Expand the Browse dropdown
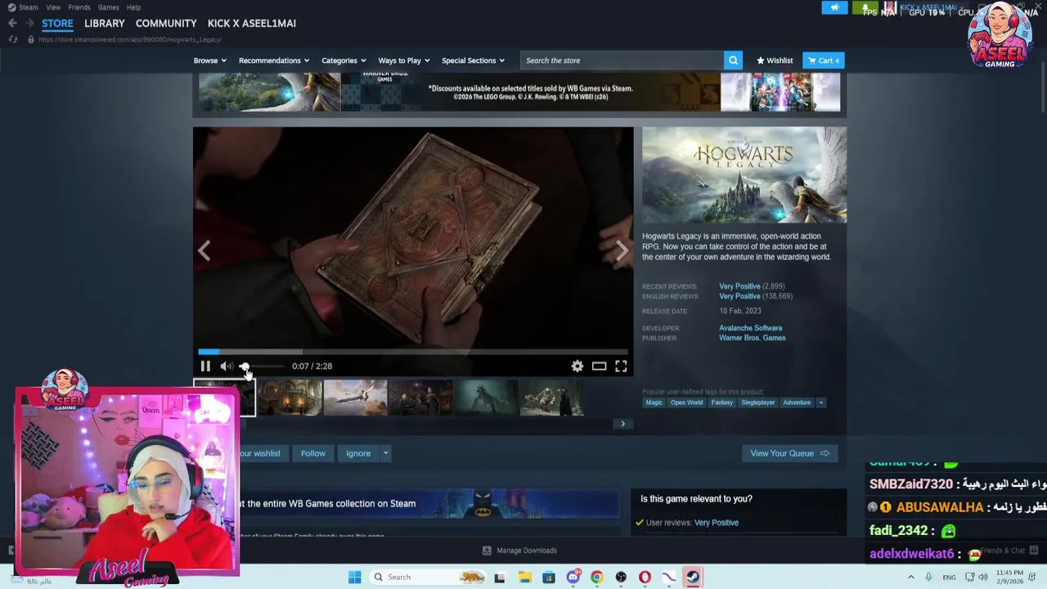The width and height of the screenshot is (1047, 589). click(x=209, y=61)
